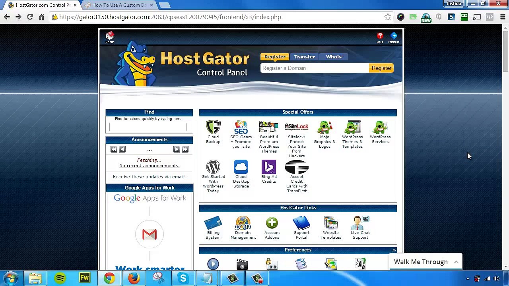Focus the Find functions search box
Screen dimensions: 509x286
coord(148,127)
